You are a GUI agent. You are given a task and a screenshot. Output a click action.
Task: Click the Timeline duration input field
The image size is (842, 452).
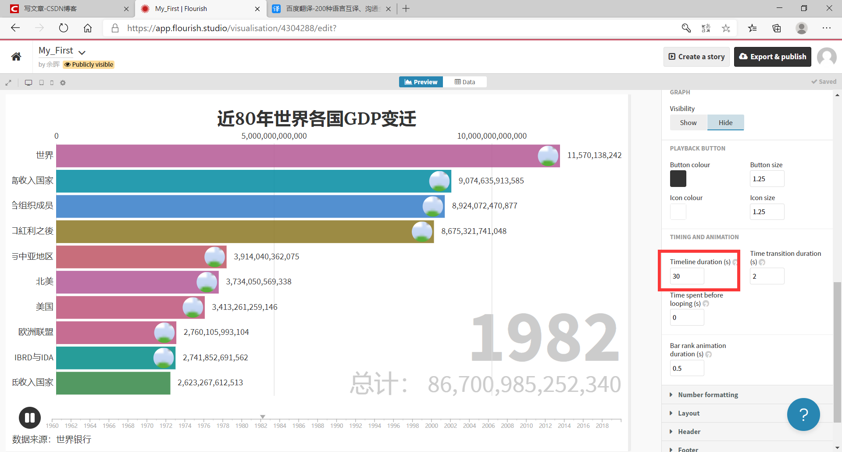pos(687,276)
